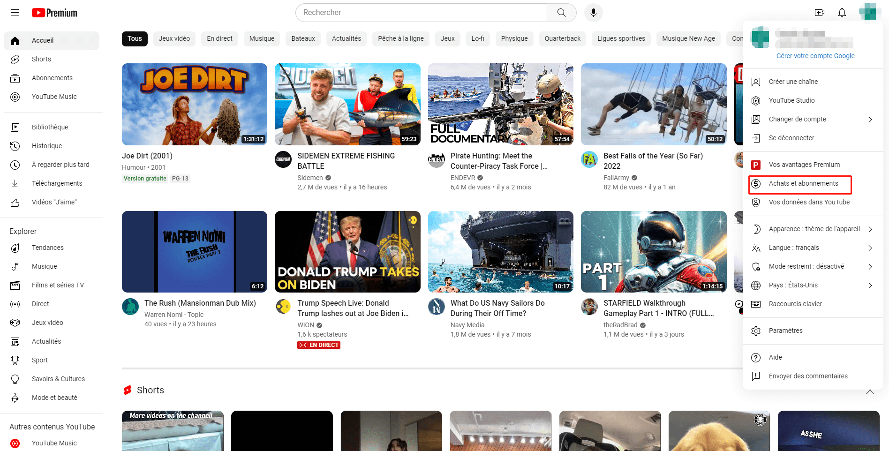
Task: Go to Abonnements in sidebar
Action: 52,78
